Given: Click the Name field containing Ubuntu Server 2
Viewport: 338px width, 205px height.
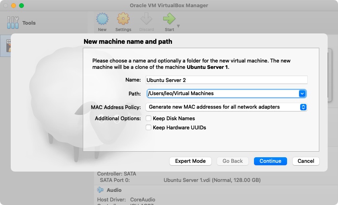Looking at the screenshot, I should (227, 80).
